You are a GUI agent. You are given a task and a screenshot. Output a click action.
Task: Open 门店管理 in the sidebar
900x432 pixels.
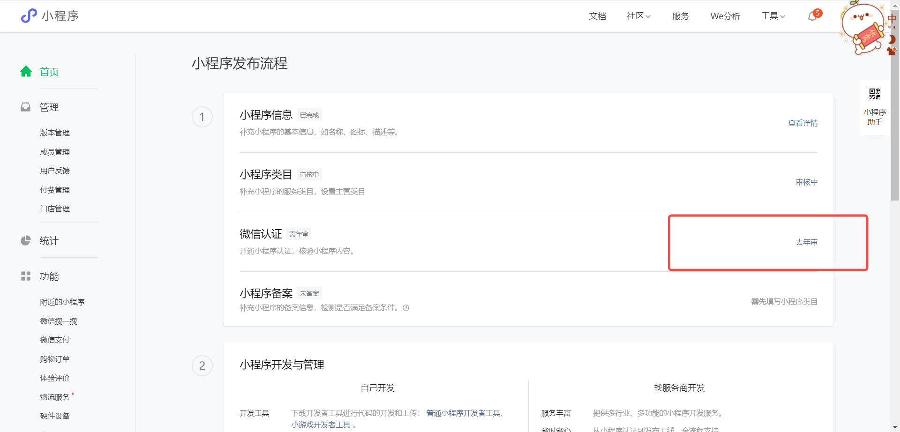click(x=55, y=209)
